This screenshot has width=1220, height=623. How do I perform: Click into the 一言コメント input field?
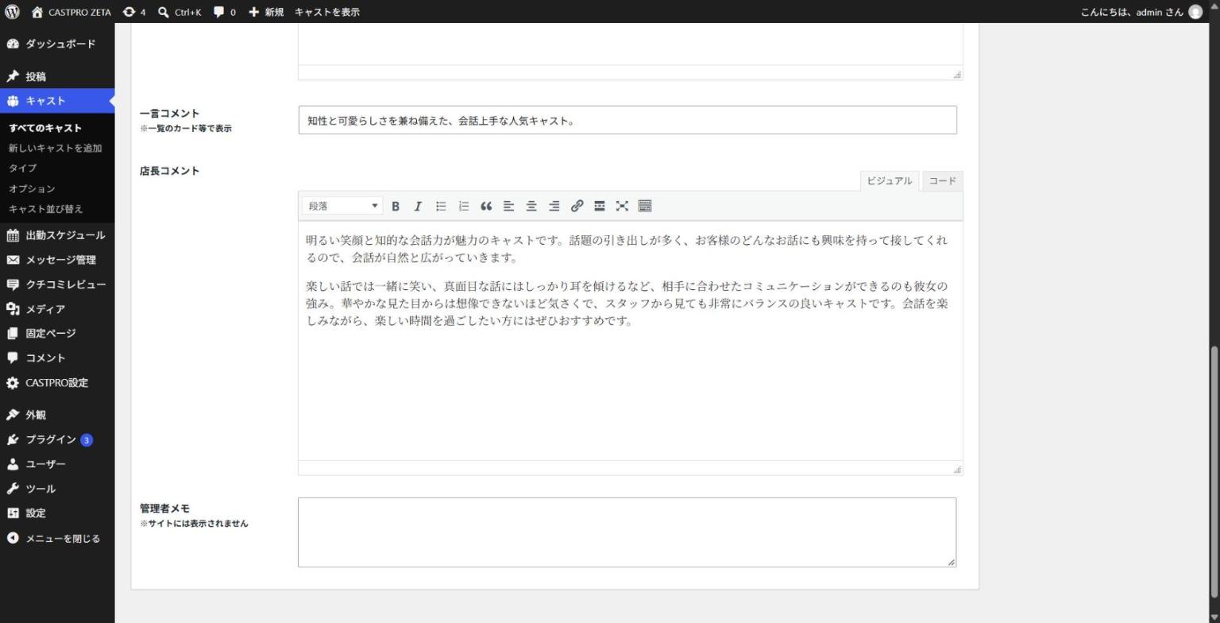[x=627, y=120]
